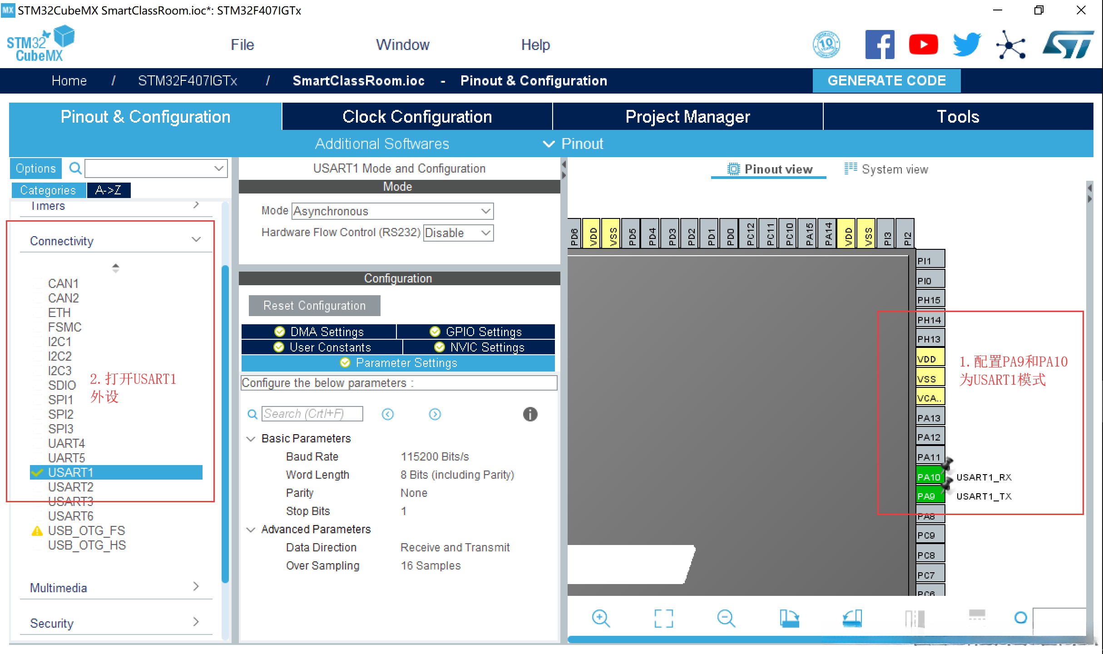The image size is (1103, 654).
Task: Click the parameter Search input field
Action: [312, 414]
